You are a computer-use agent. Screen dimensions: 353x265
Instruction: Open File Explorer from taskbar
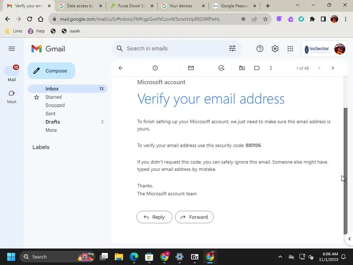click(x=119, y=257)
